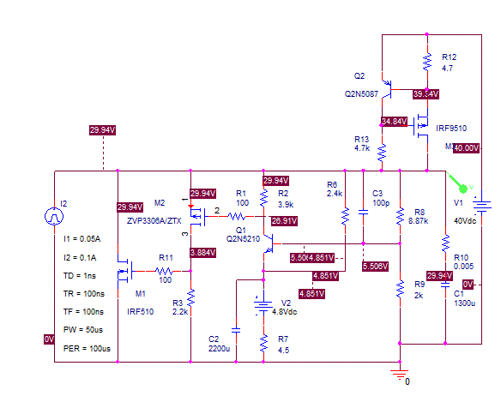The height and width of the screenshot is (402, 501).
Task: Click the 2.2k value of R3
Action: 180,312
